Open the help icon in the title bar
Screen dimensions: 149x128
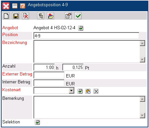click(23, 6)
